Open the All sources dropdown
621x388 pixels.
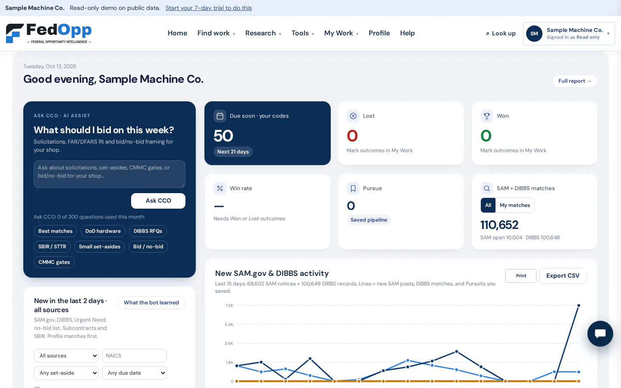66,356
